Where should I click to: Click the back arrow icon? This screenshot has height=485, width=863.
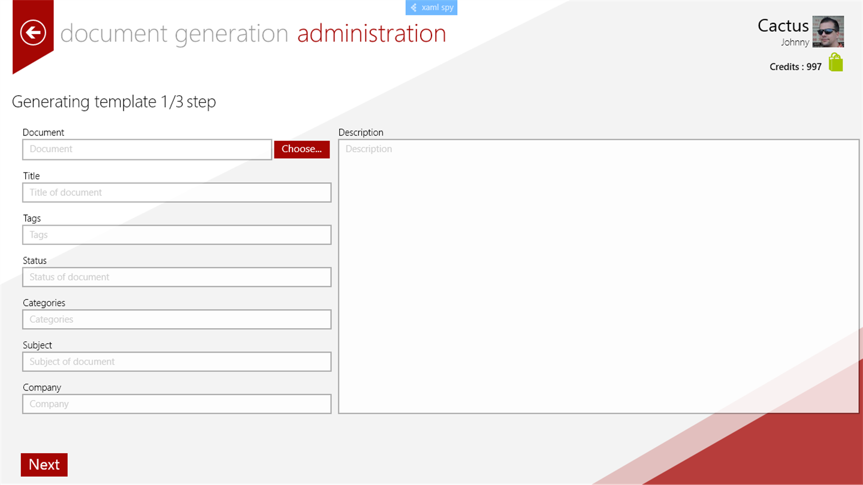pos(33,32)
